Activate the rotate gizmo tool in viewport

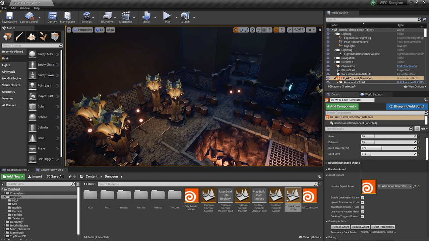(x=241, y=30)
